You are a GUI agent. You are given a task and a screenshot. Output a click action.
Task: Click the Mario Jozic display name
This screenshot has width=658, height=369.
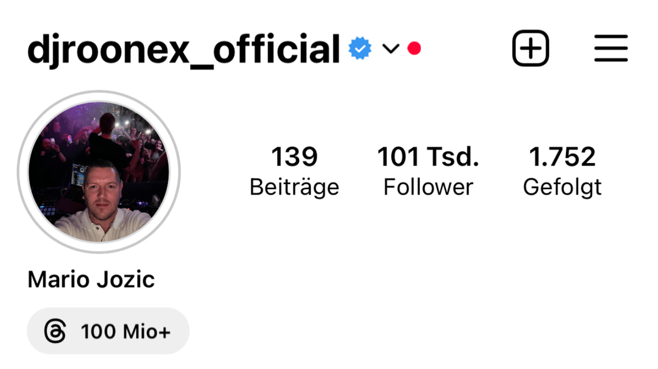click(x=91, y=280)
